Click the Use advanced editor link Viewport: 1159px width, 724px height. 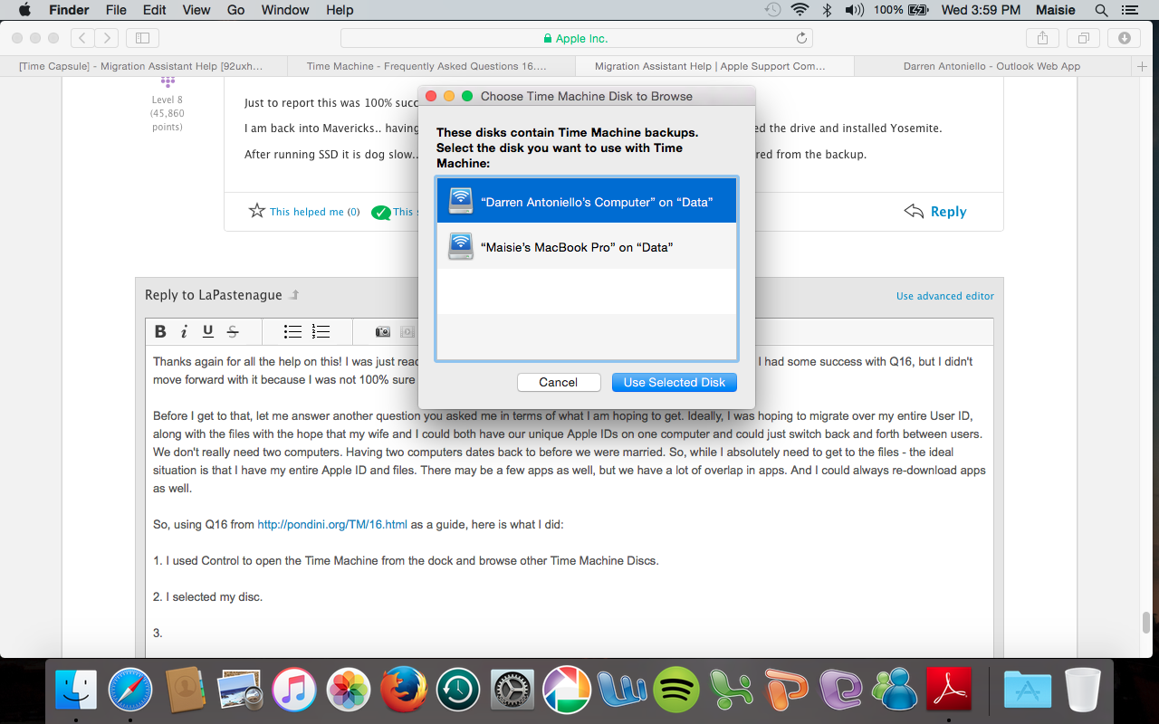pos(945,296)
